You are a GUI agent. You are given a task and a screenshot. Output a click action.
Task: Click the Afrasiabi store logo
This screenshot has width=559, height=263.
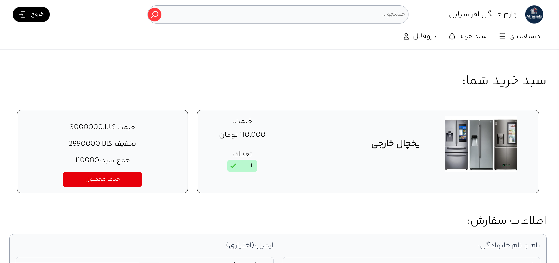click(534, 14)
